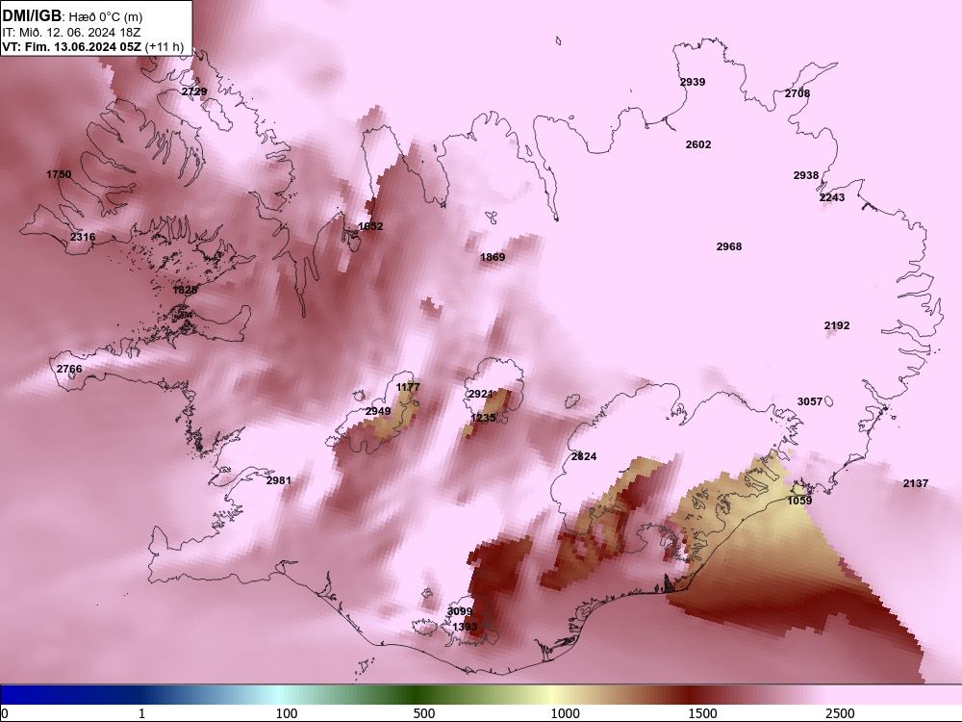Click the 2824 label on Vatnajökull edge
This screenshot has width=962, height=722.
click(x=584, y=456)
